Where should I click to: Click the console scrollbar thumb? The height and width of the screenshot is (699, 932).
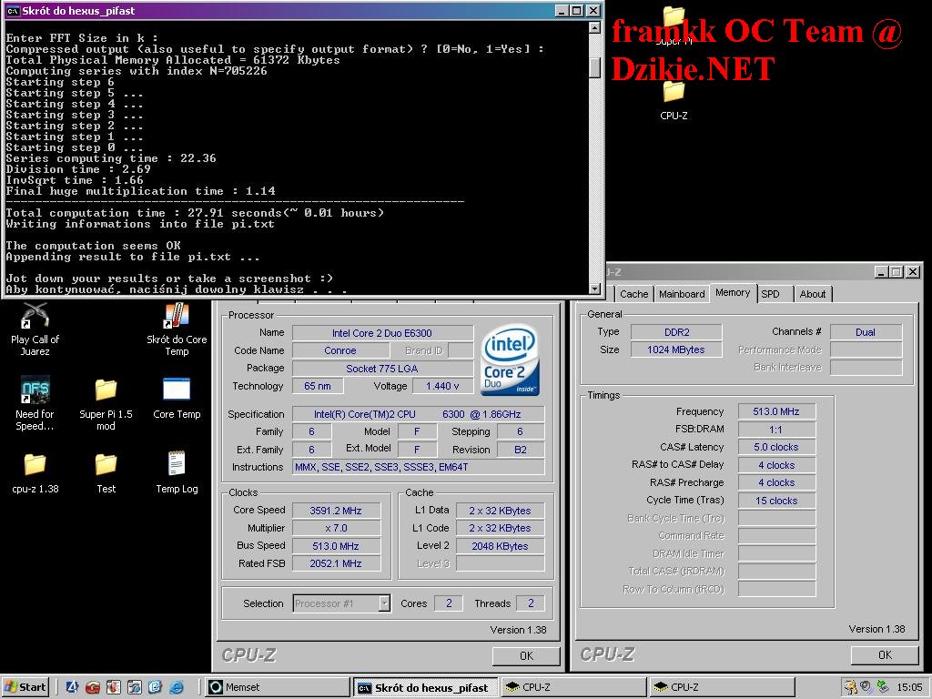click(x=594, y=66)
